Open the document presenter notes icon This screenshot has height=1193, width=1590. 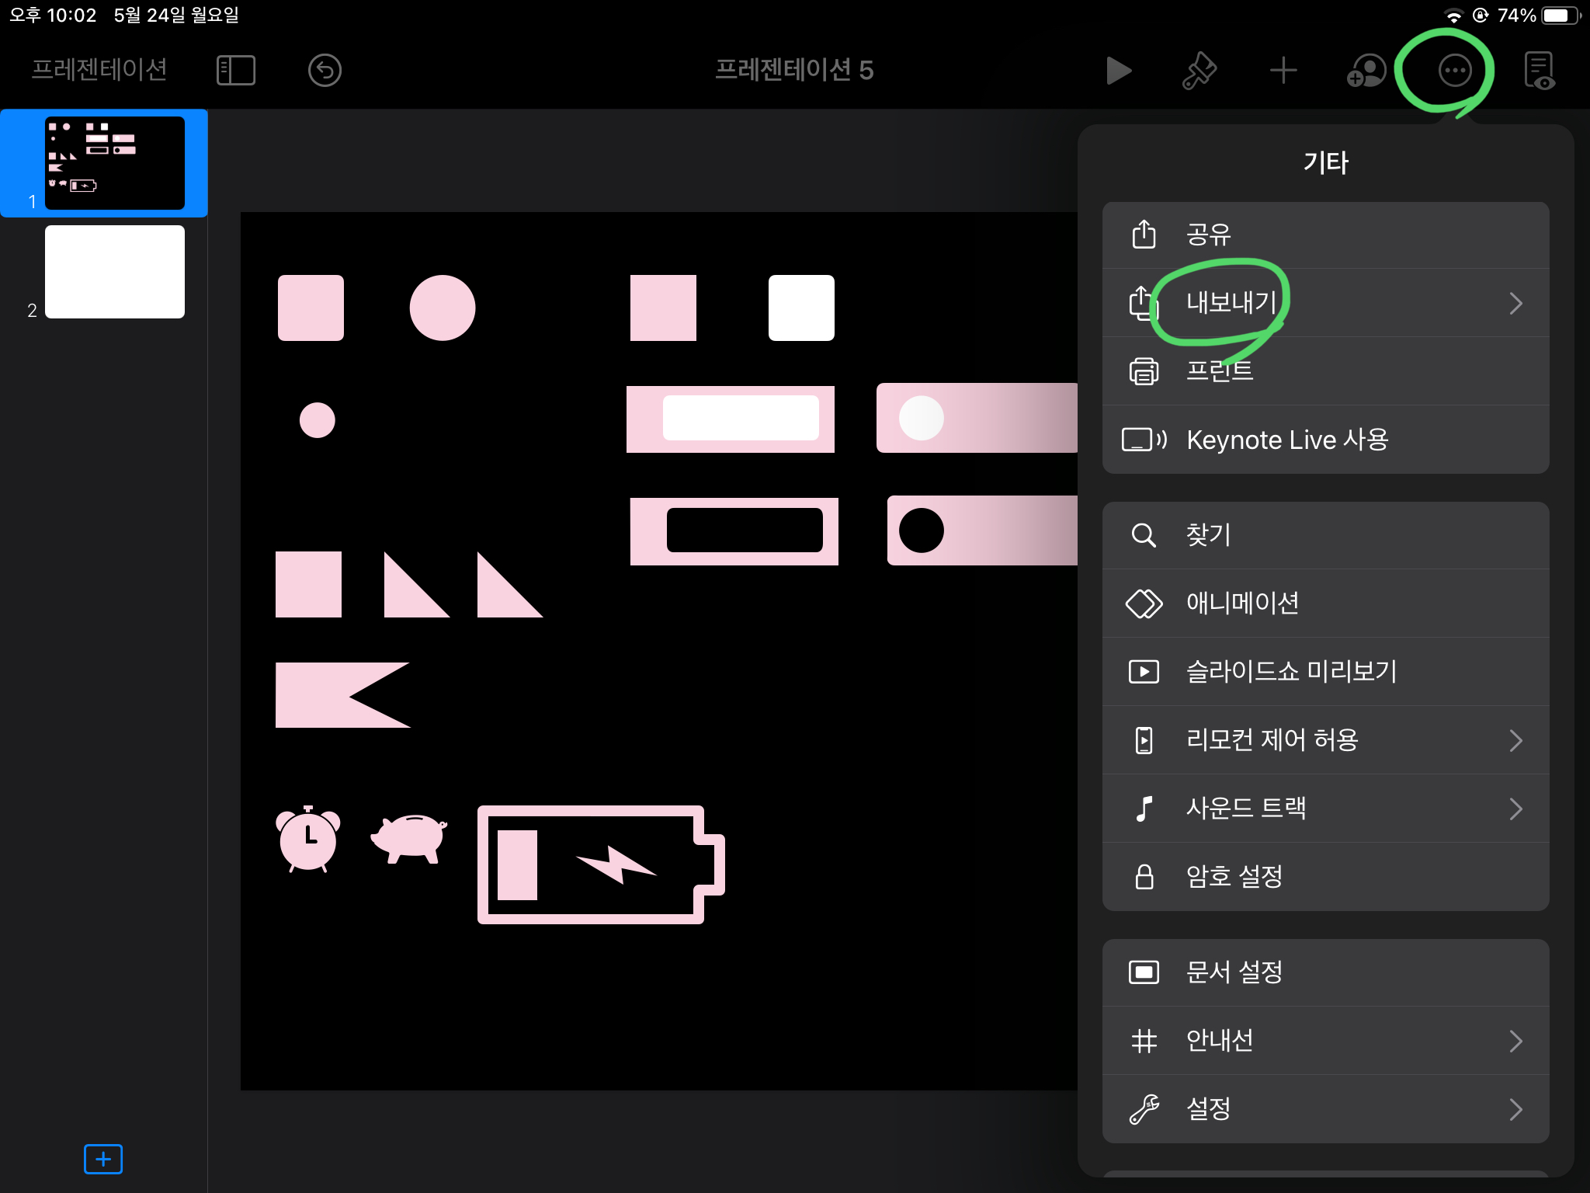pyautogui.click(x=1539, y=71)
